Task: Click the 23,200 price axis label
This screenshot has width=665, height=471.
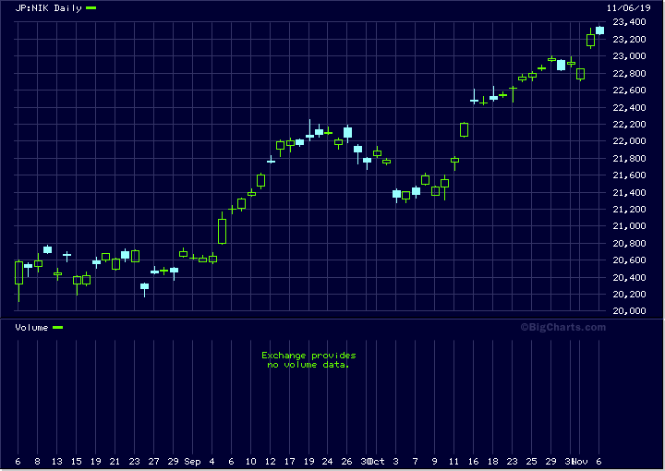Action: [629, 39]
